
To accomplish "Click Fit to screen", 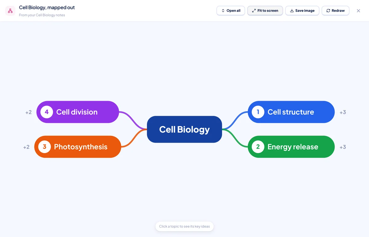I will click(265, 11).
